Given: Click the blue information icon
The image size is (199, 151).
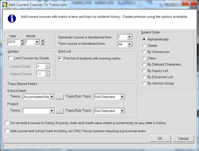Looking at the screenshot, I should [12, 18].
